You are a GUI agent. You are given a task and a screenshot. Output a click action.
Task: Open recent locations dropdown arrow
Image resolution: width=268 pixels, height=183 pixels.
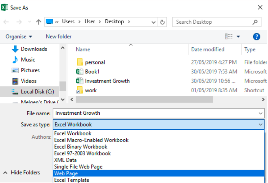pyautogui.click(x=30, y=22)
